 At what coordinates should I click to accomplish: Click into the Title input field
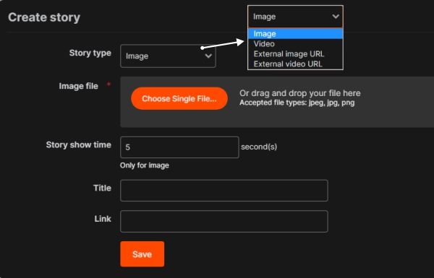point(224,191)
